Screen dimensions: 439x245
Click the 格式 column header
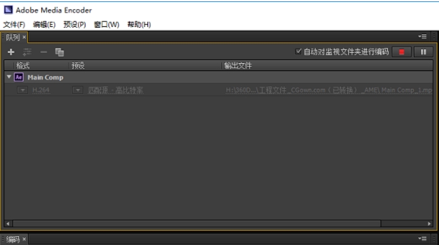point(23,66)
